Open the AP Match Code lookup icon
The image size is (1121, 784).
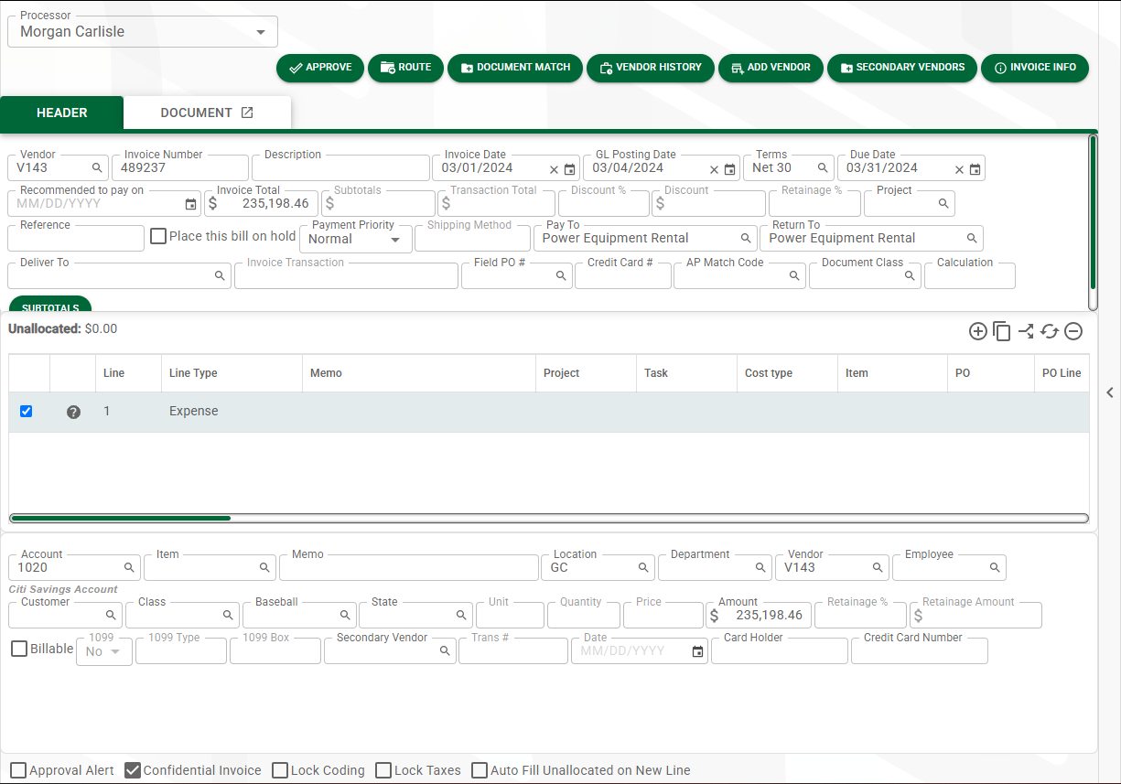[794, 275]
